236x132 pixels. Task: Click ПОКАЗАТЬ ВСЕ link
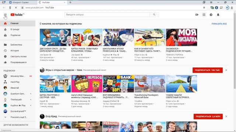tap(219, 24)
